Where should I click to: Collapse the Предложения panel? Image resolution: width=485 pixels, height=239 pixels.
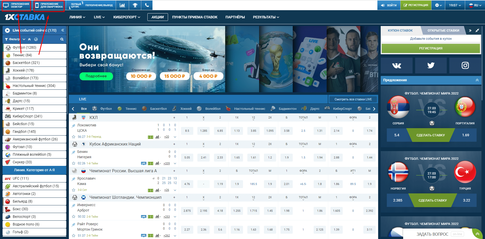pos(477,80)
